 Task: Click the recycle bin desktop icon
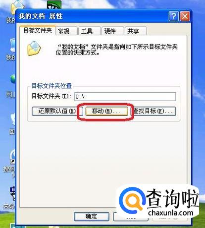(12, 120)
